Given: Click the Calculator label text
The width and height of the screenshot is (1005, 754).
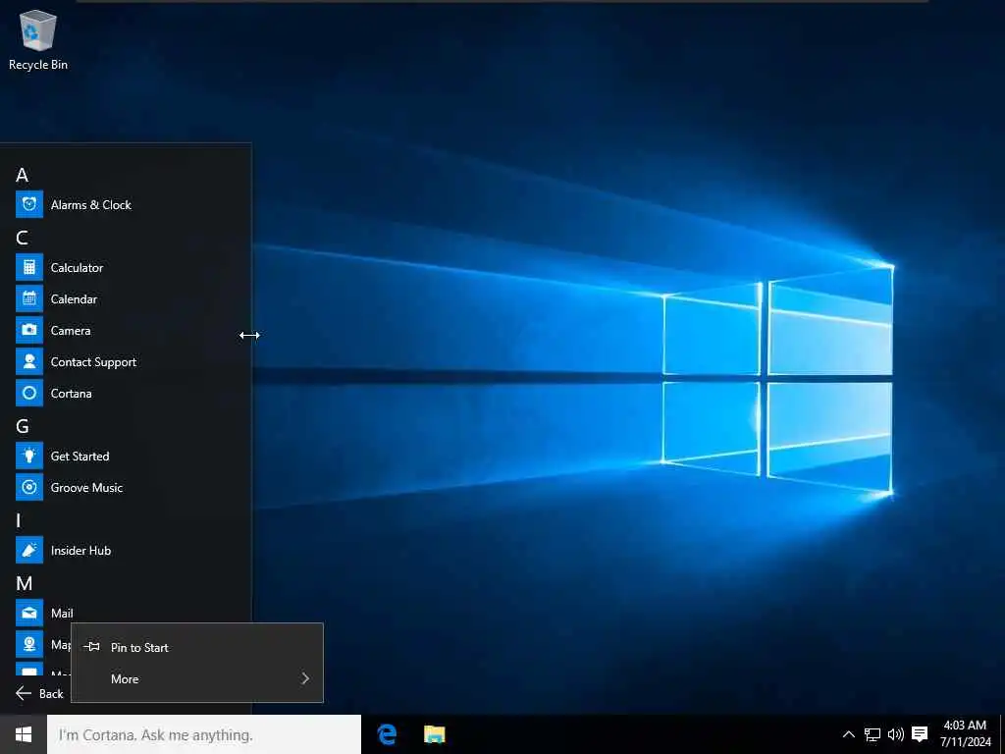Looking at the screenshot, I should click(x=77, y=268).
